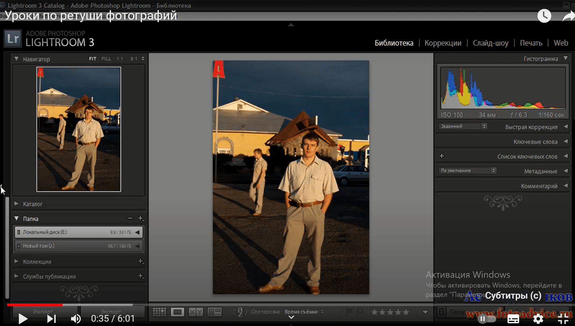The image size is (575, 326).
Task: Expand the Службы публикации panel
Action: [17, 276]
